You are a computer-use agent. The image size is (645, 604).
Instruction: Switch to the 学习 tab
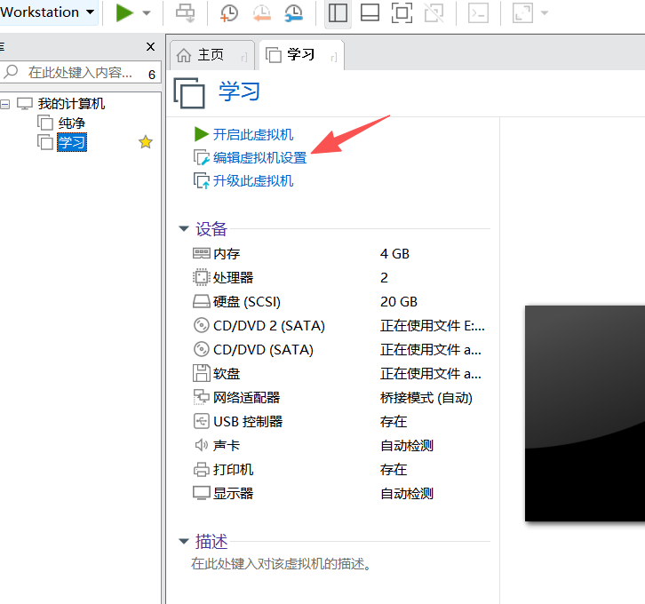(300, 54)
